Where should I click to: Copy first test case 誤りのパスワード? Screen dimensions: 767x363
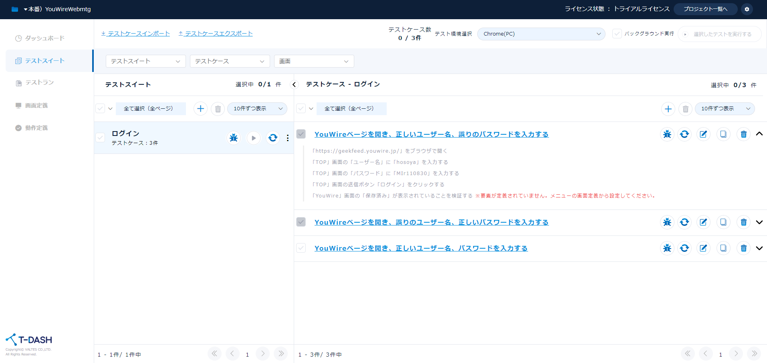coord(723,134)
